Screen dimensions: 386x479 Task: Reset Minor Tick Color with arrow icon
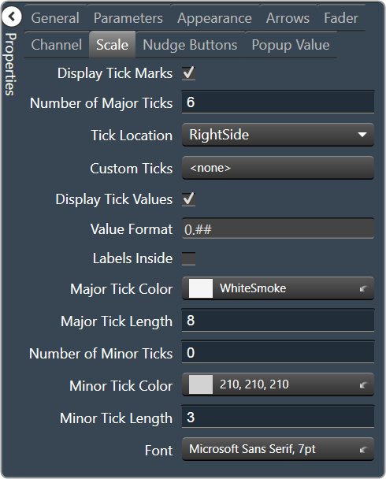pyautogui.click(x=363, y=385)
